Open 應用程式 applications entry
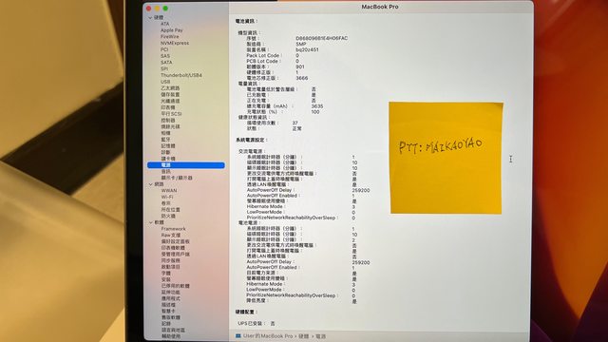Viewport: 608px width, 342px height. coord(171,299)
